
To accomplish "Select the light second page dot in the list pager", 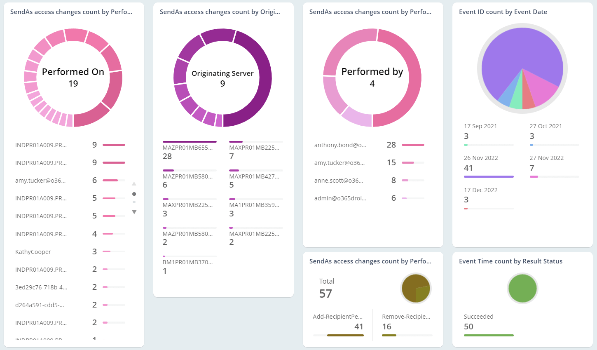I will [x=134, y=202].
